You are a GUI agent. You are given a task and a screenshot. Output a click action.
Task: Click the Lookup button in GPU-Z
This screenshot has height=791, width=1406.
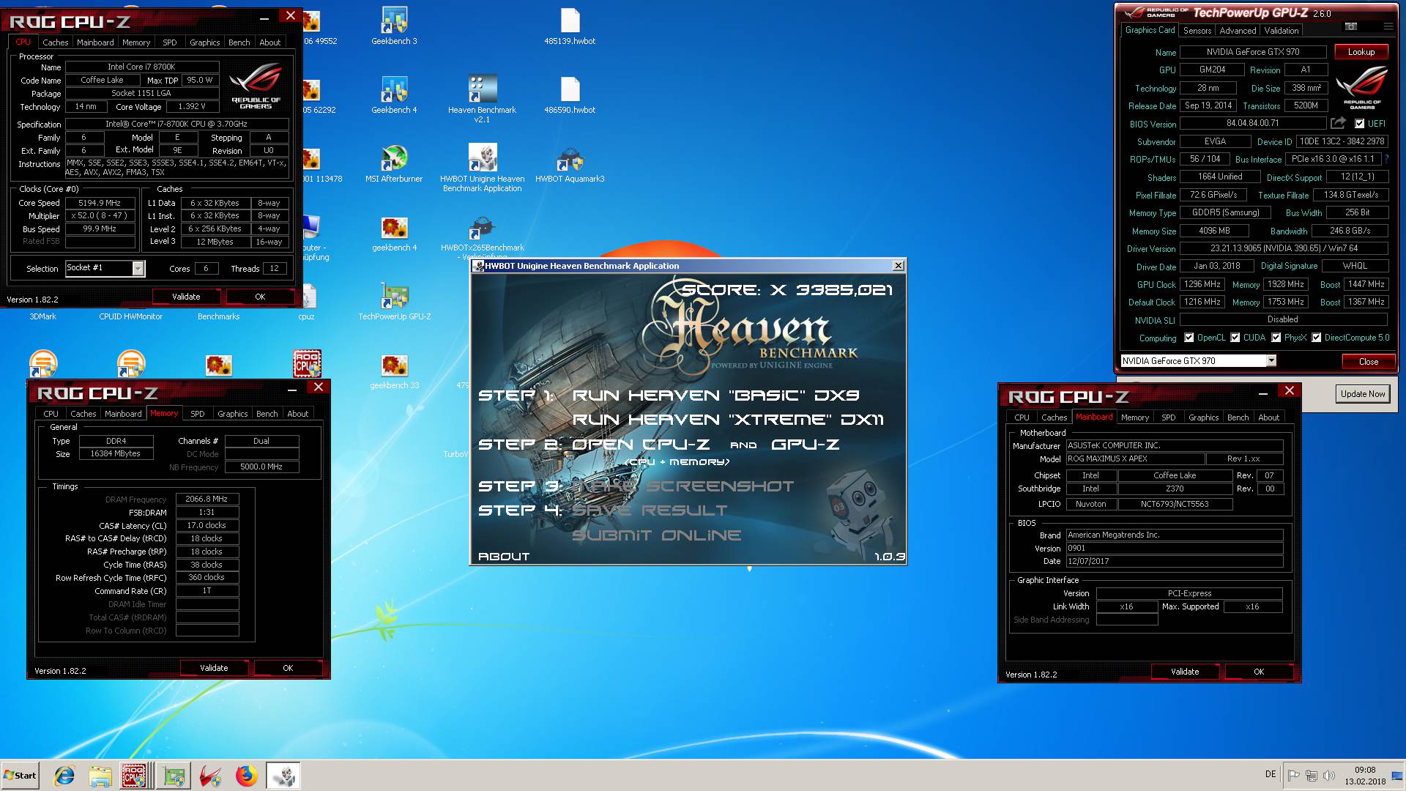pos(1361,52)
